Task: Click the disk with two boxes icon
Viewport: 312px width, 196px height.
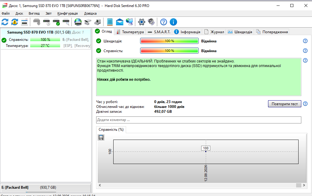Action: 88,22
